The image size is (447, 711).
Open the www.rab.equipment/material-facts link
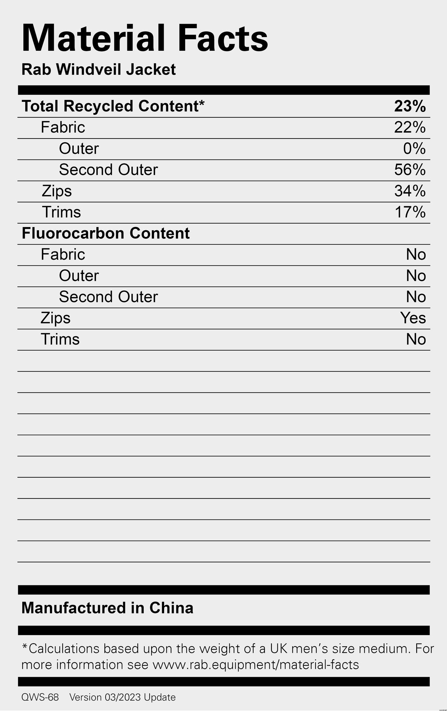click(x=256, y=665)
